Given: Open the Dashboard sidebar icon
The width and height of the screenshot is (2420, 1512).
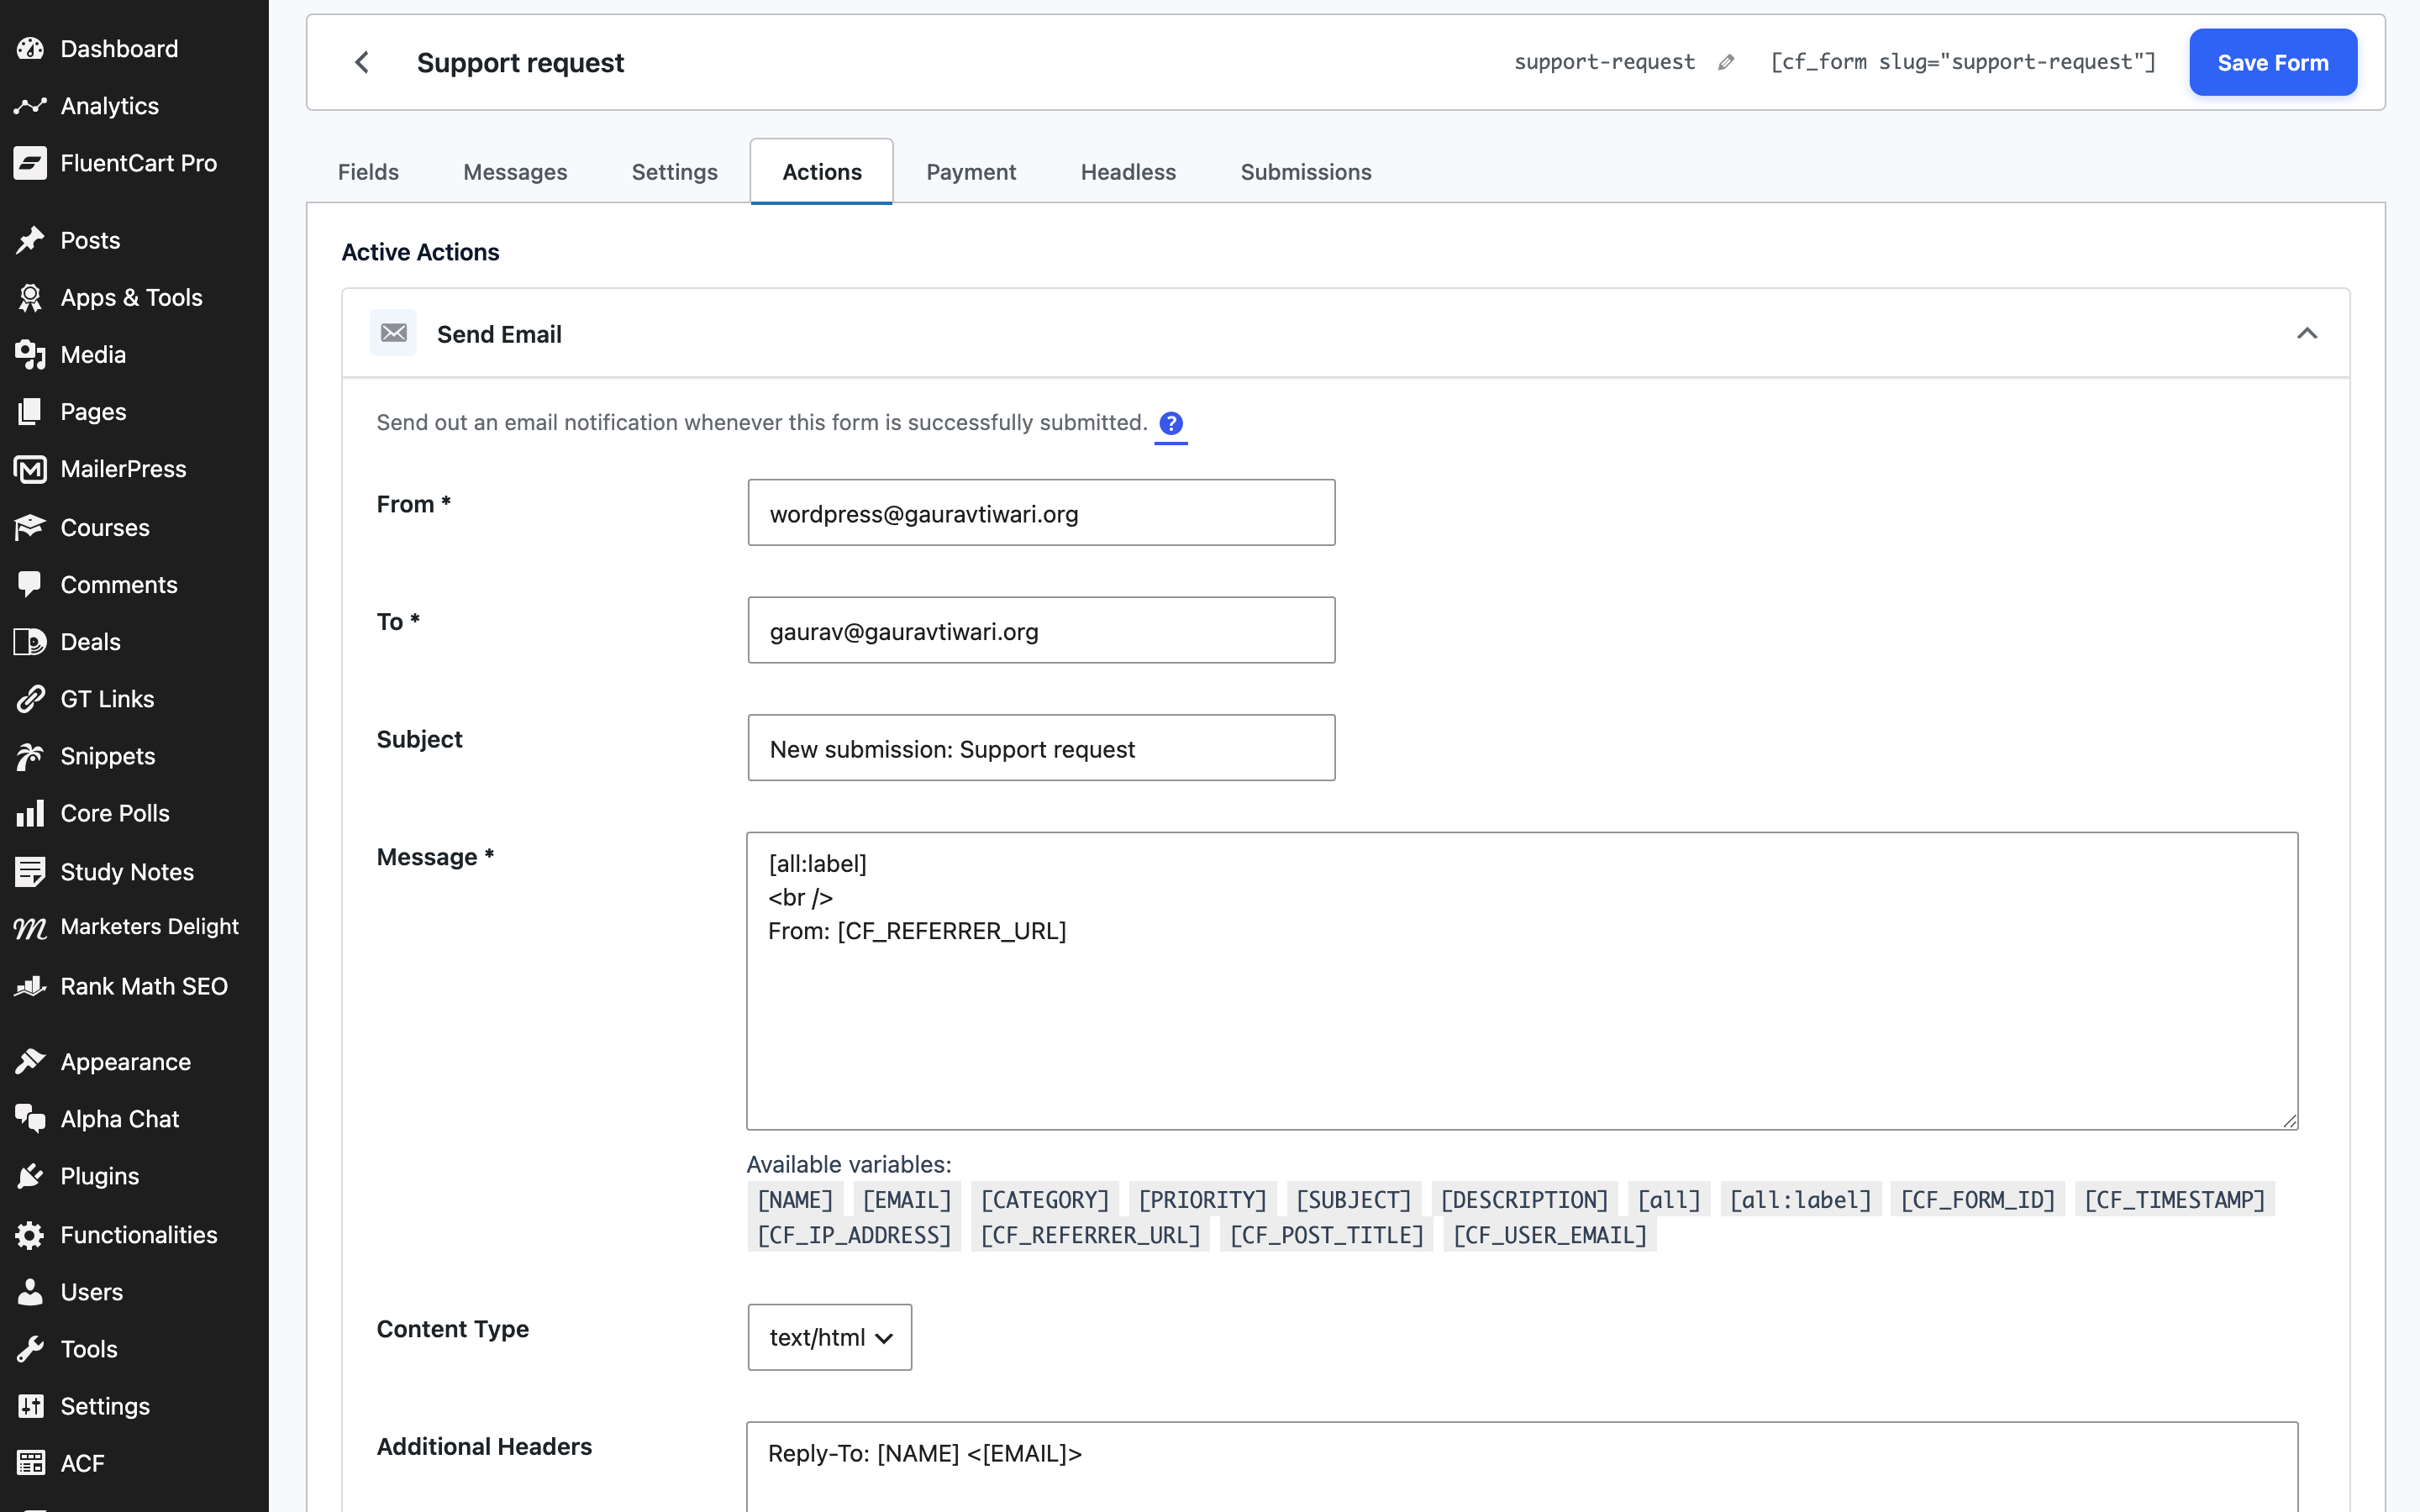Looking at the screenshot, I should (x=30, y=48).
